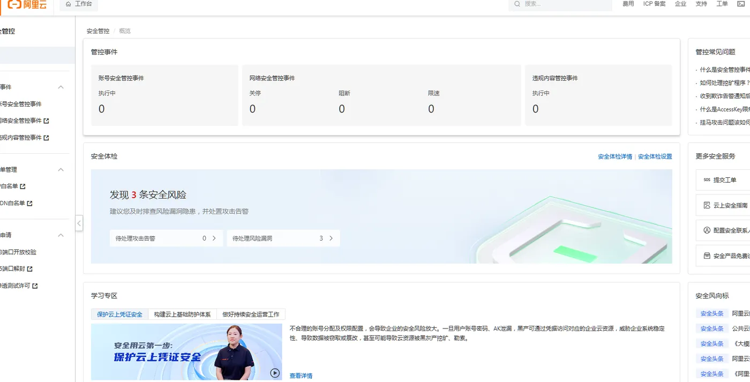Select 构建云上基础防护体系 tab

coord(182,314)
